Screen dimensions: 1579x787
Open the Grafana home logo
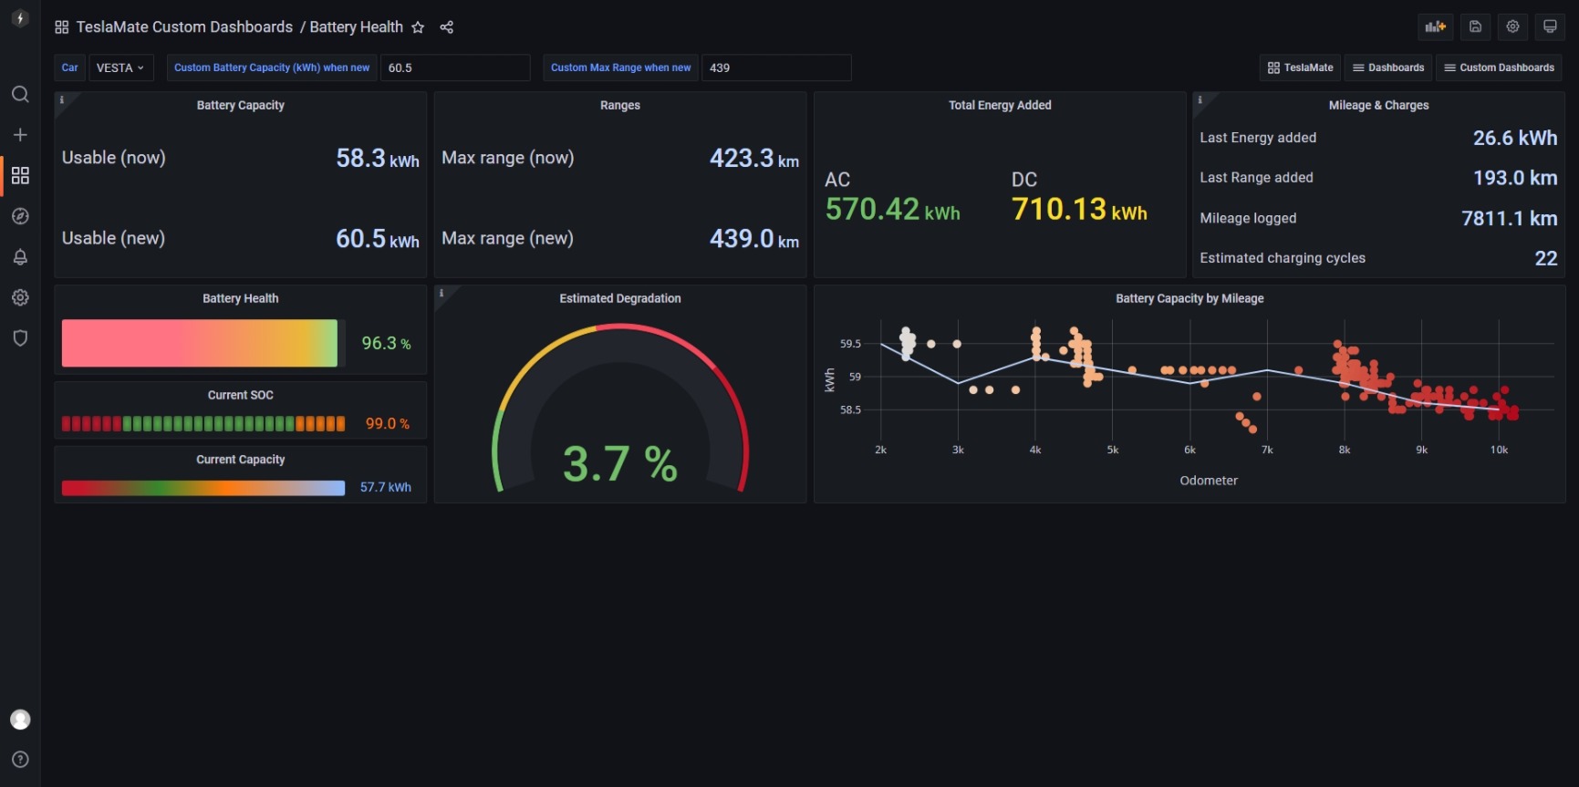point(20,18)
